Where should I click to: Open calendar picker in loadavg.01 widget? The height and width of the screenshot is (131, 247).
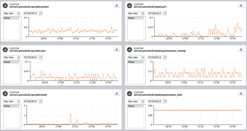(165, 13)
